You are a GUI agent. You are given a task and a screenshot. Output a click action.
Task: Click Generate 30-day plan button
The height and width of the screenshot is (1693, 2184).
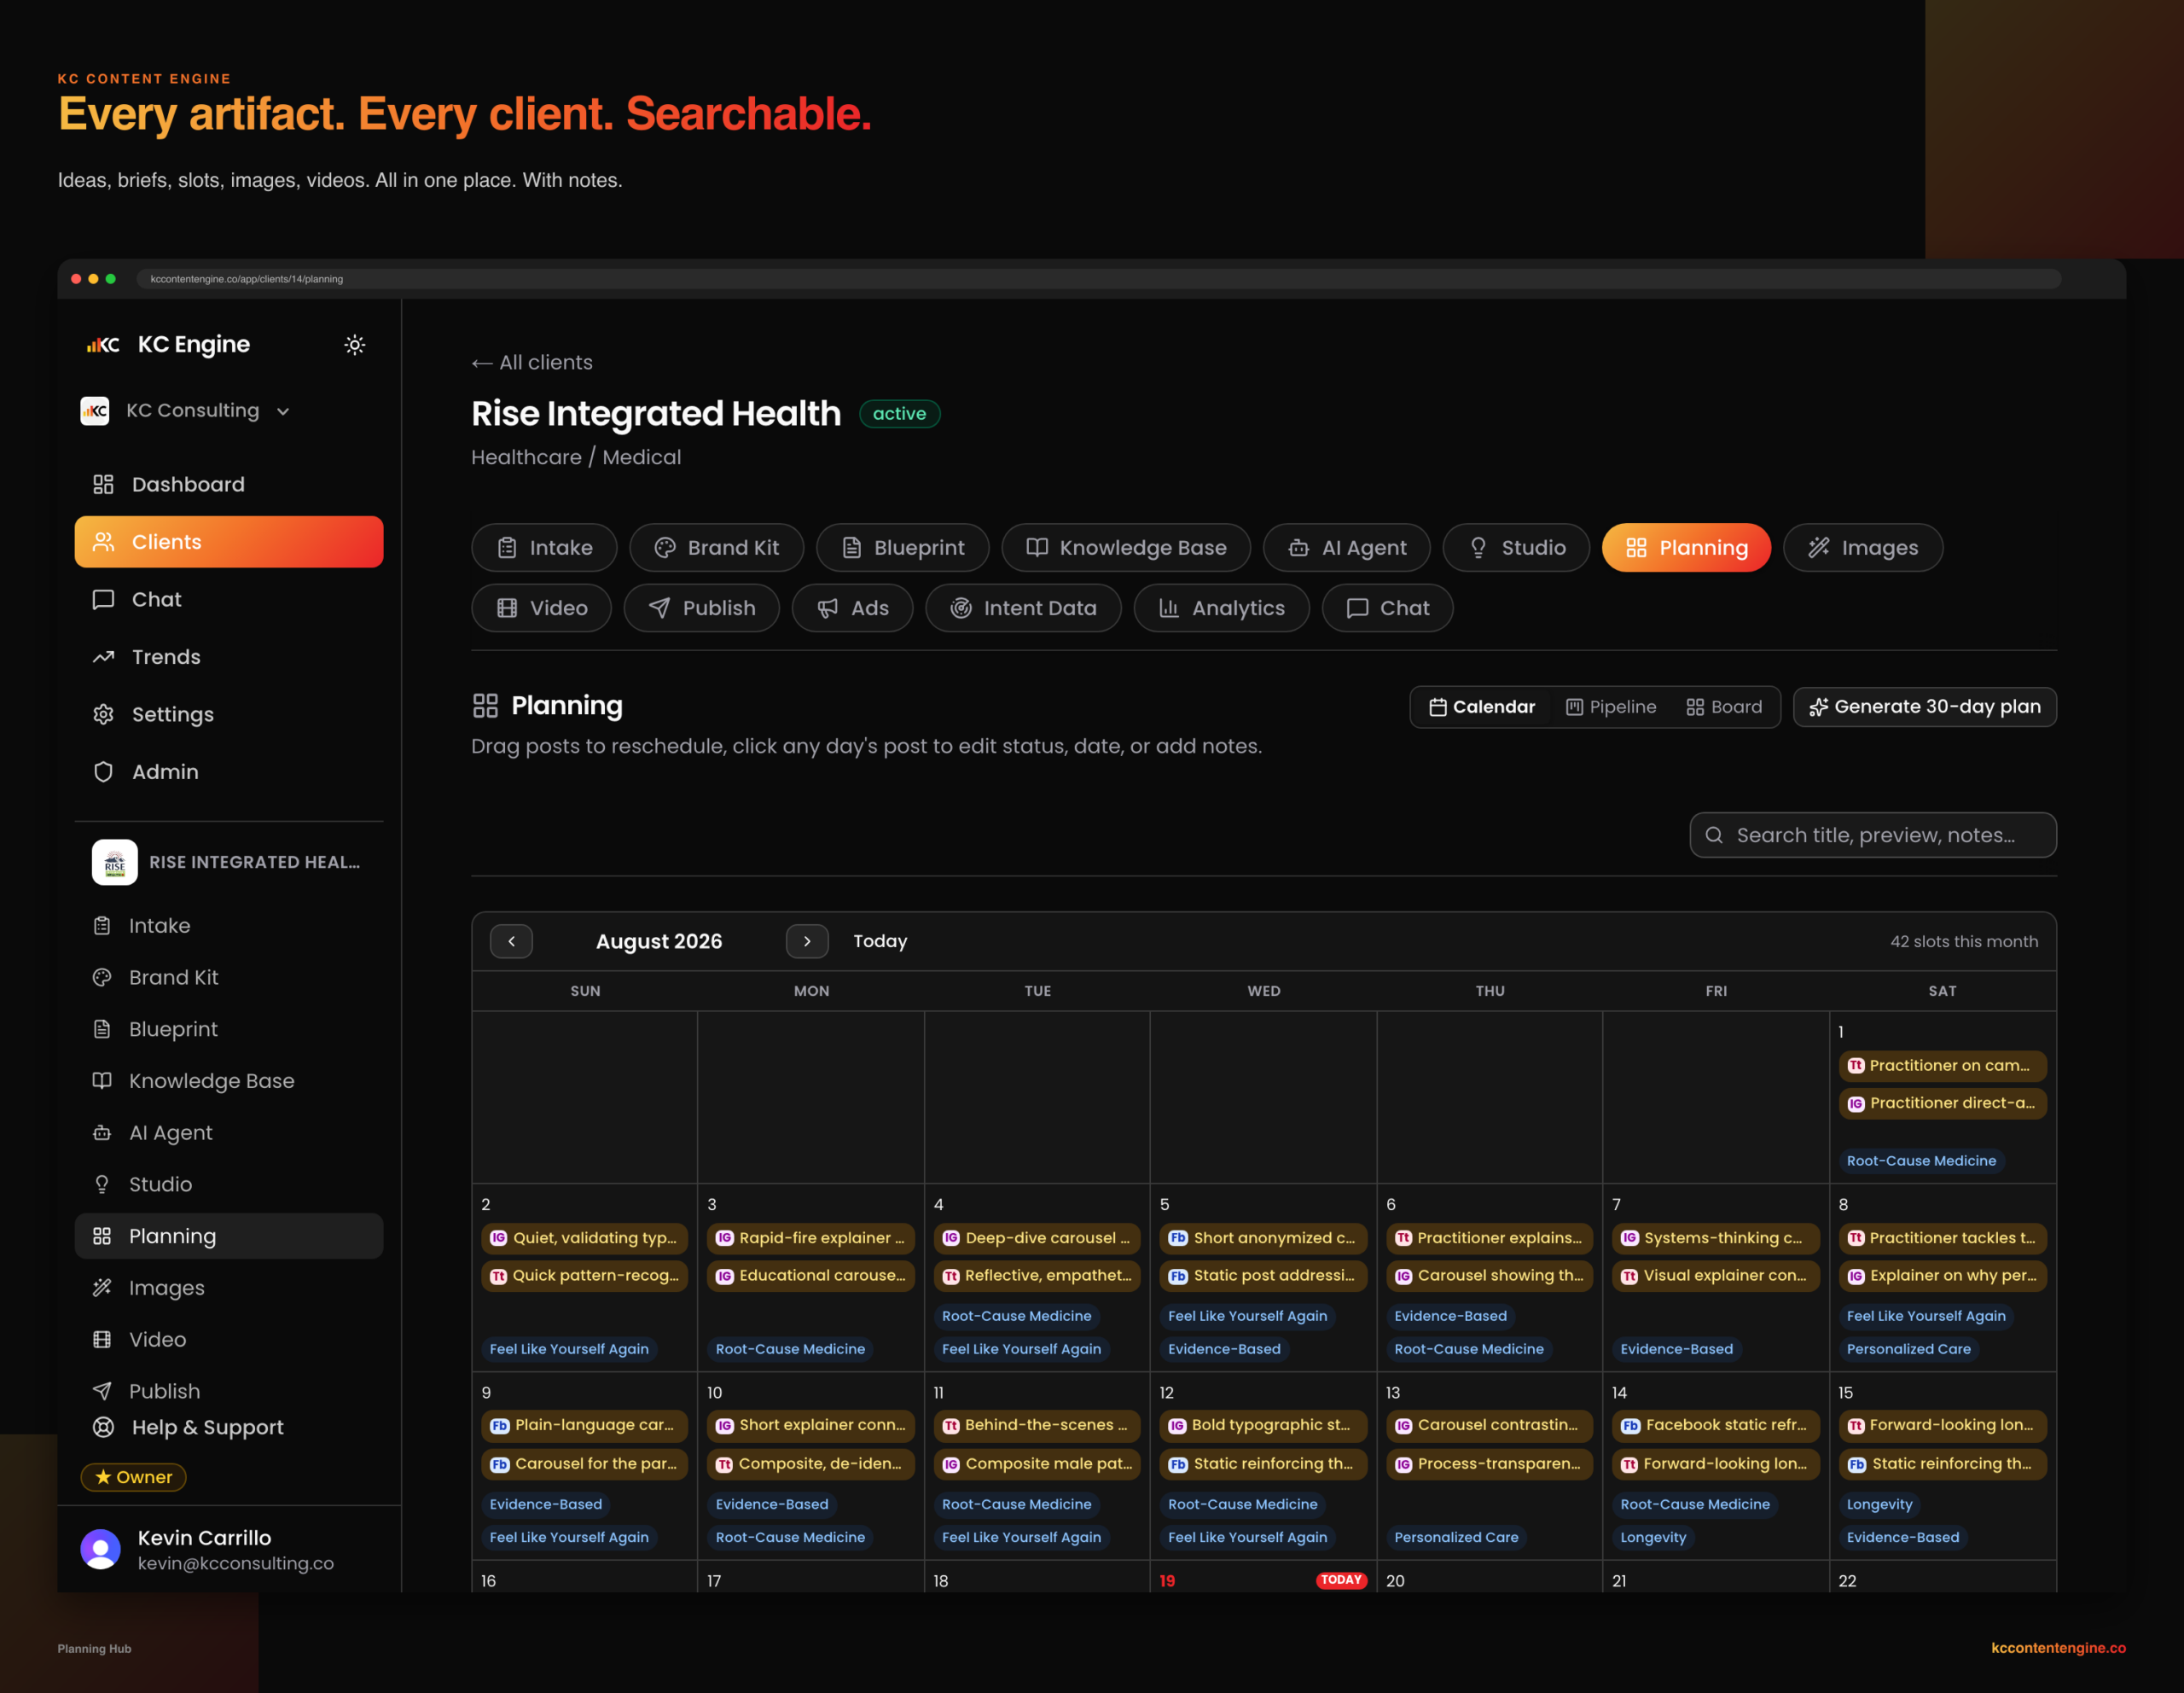(1924, 707)
